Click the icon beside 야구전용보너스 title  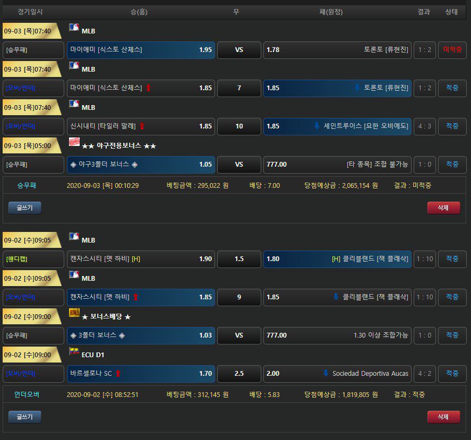(x=74, y=143)
